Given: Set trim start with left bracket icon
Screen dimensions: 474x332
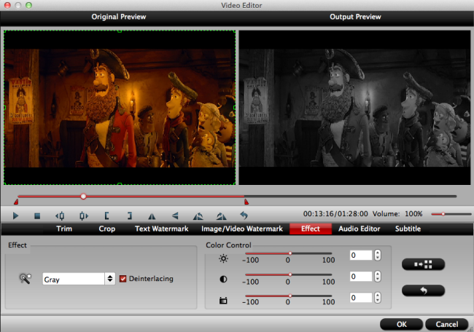Looking at the screenshot, I should (x=106, y=216).
